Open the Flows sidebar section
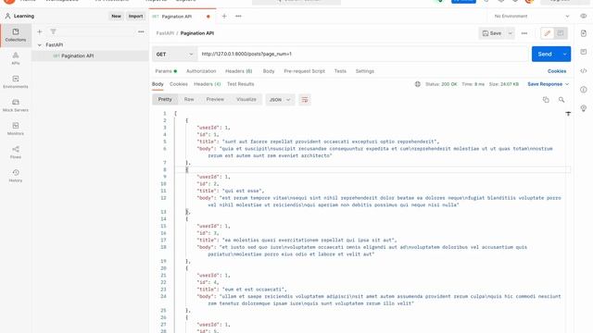The width and height of the screenshot is (593, 333). [x=16, y=152]
